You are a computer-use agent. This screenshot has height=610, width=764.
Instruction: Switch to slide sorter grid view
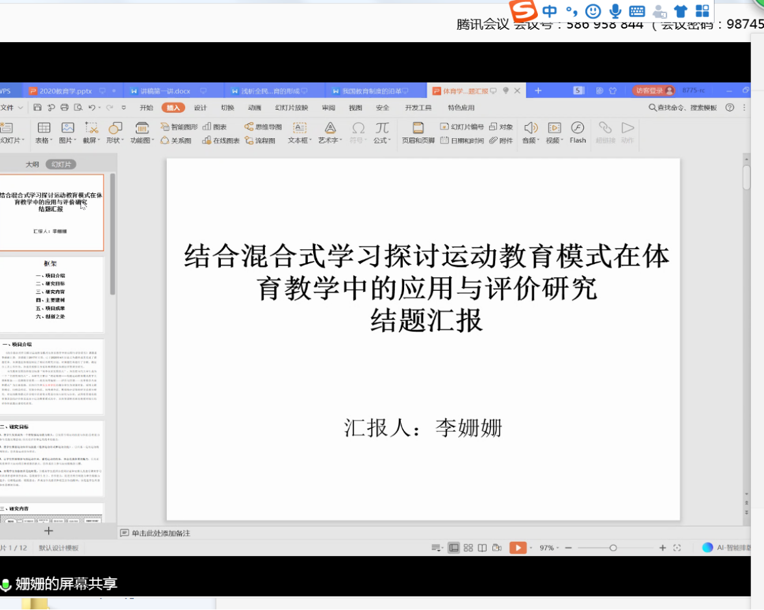pyautogui.click(x=468, y=548)
